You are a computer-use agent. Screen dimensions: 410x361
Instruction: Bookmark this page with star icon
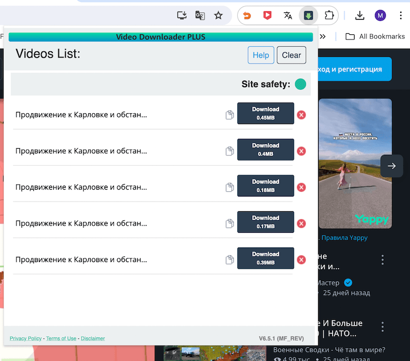click(218, 15)
